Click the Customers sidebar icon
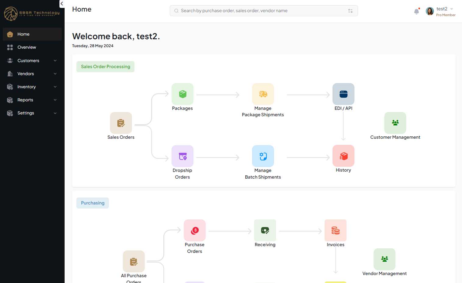Image resolution: width=462 pixels, height=283 pixels. (10, 61)
